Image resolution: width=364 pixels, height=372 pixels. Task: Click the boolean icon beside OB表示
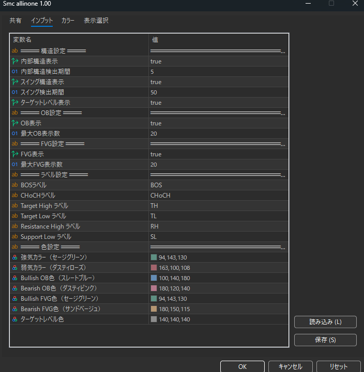pyautogui.click(x=15, y=123)
